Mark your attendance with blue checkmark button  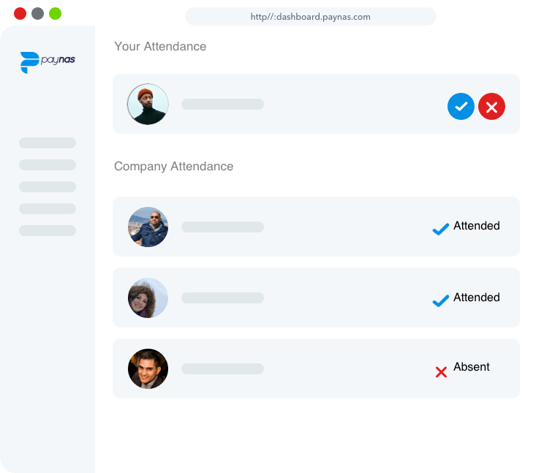461,107
